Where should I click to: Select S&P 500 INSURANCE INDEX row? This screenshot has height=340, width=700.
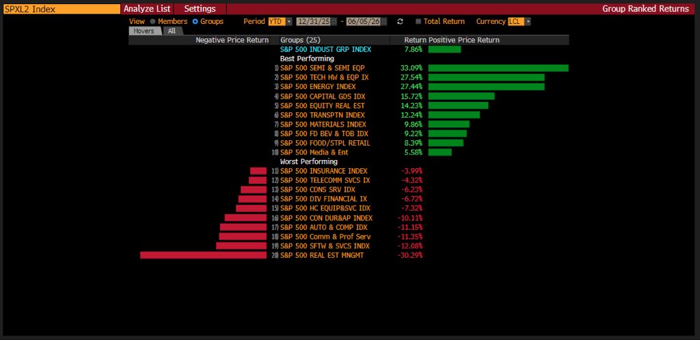coord(323,171)
